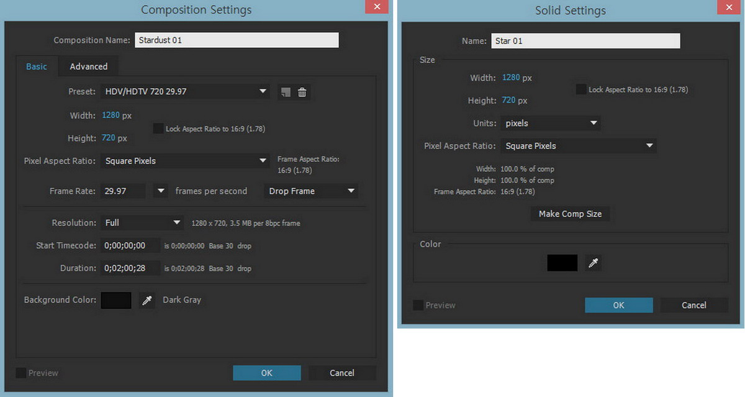Click OK in Solid Settings
The height and width of the screenshot is (397, 745).
pyautogui.click(x=619, y=305)
